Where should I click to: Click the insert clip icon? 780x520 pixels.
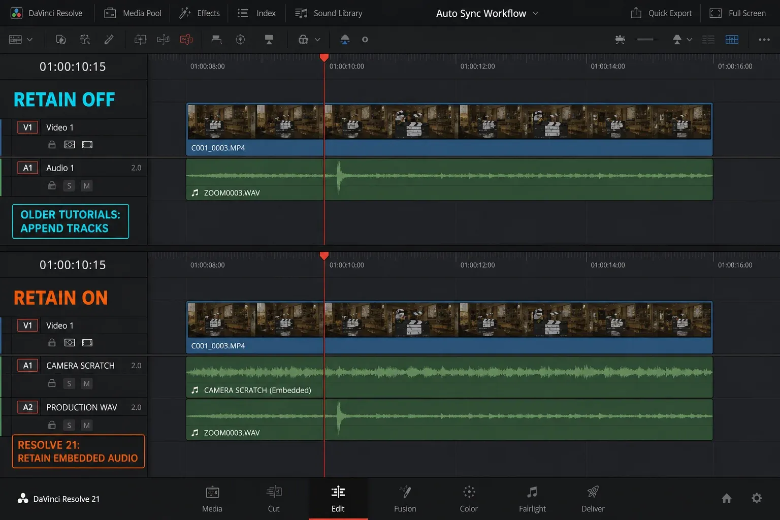click(140, 40)
